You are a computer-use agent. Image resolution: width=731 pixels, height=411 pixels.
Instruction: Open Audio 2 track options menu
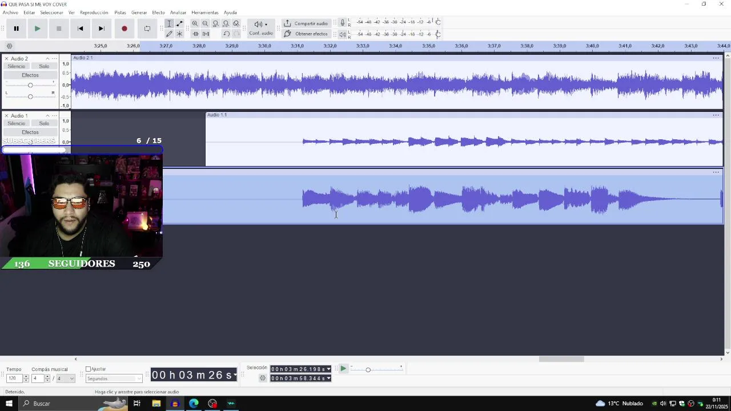[x=55, y=59]
